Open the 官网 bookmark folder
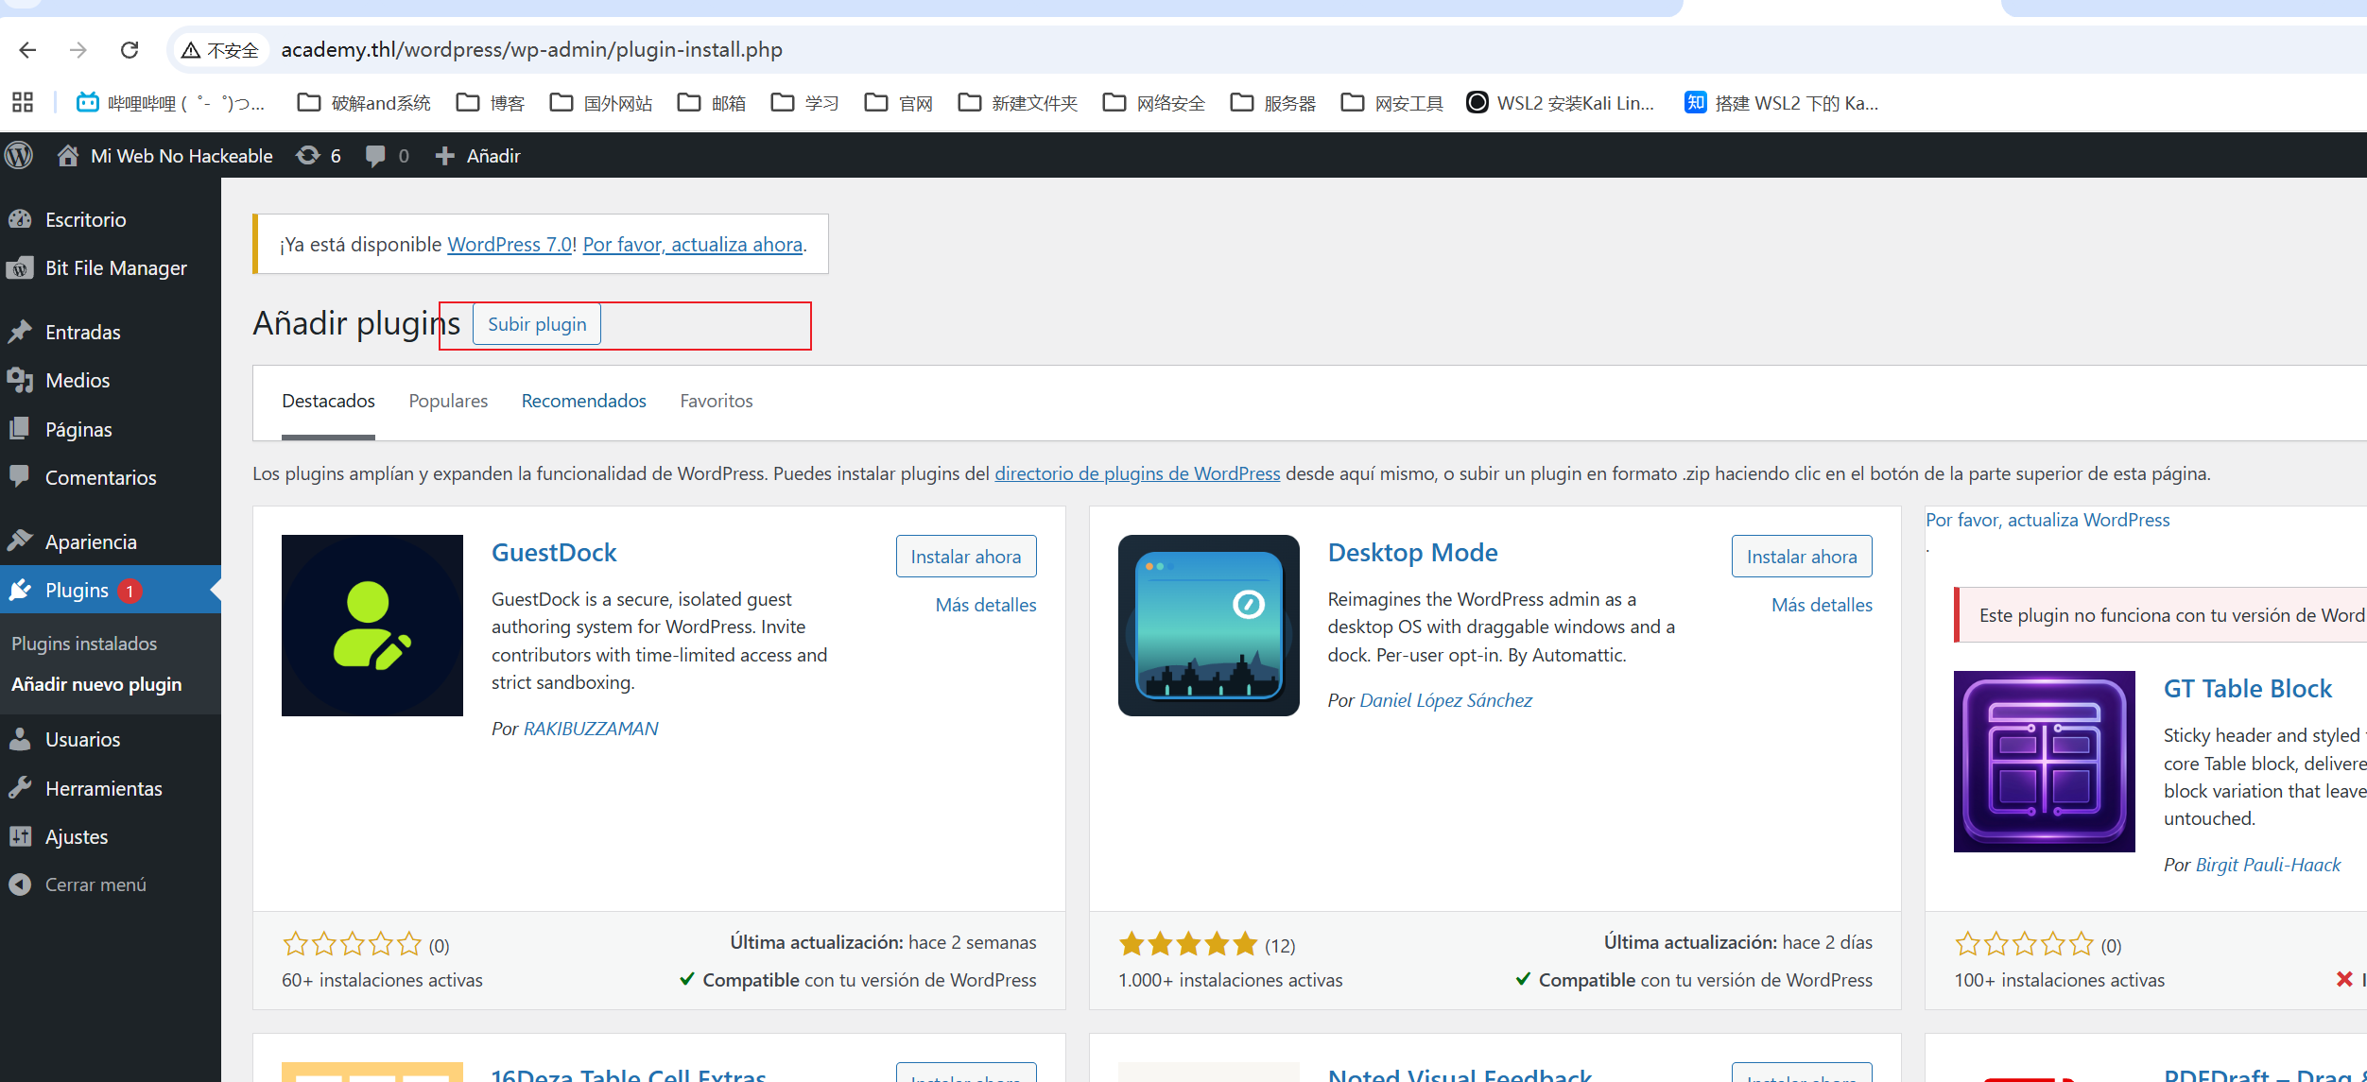 point(899,102)
